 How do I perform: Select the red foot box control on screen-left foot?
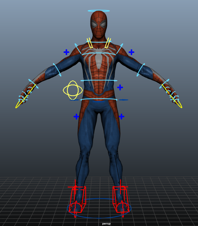click(77, 200)
